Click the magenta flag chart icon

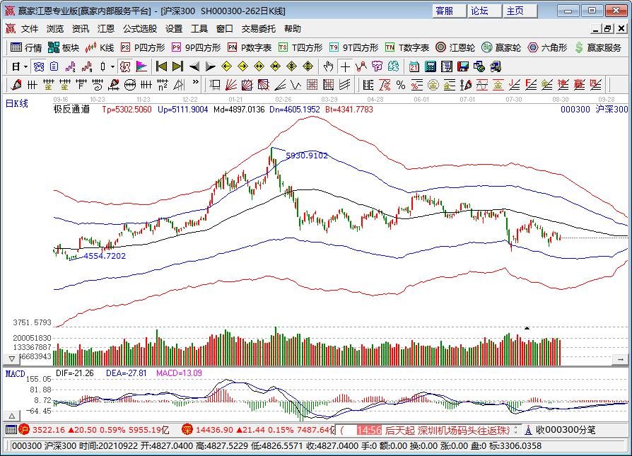coord(141,66)
